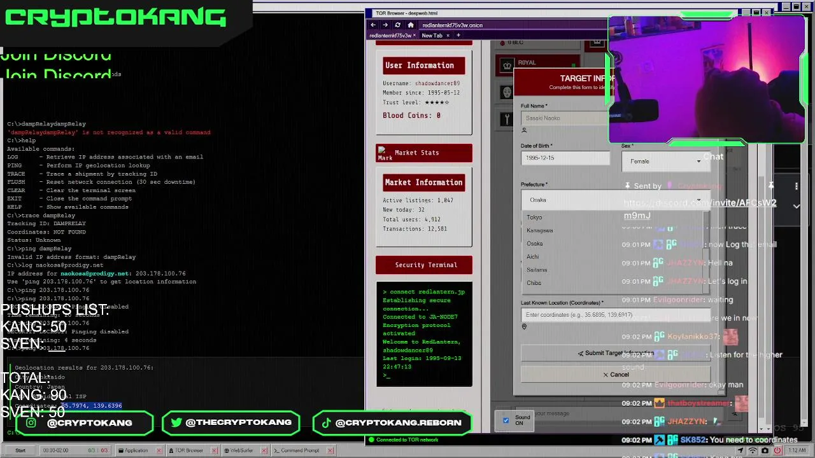Collapse the pinned message chevron

796,206
